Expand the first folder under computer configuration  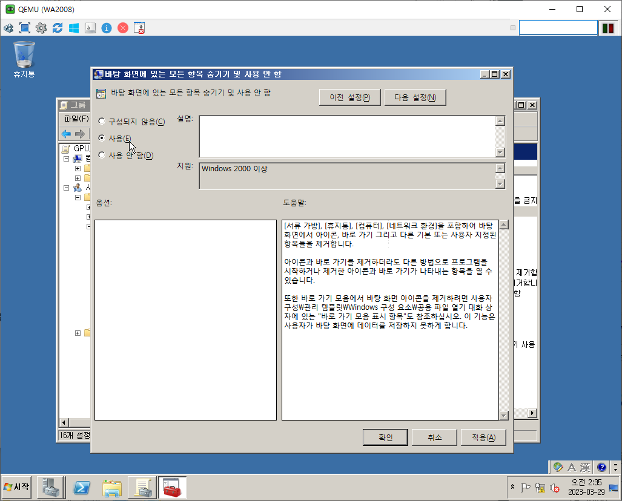pyautogui.click(x=78, y=168)
